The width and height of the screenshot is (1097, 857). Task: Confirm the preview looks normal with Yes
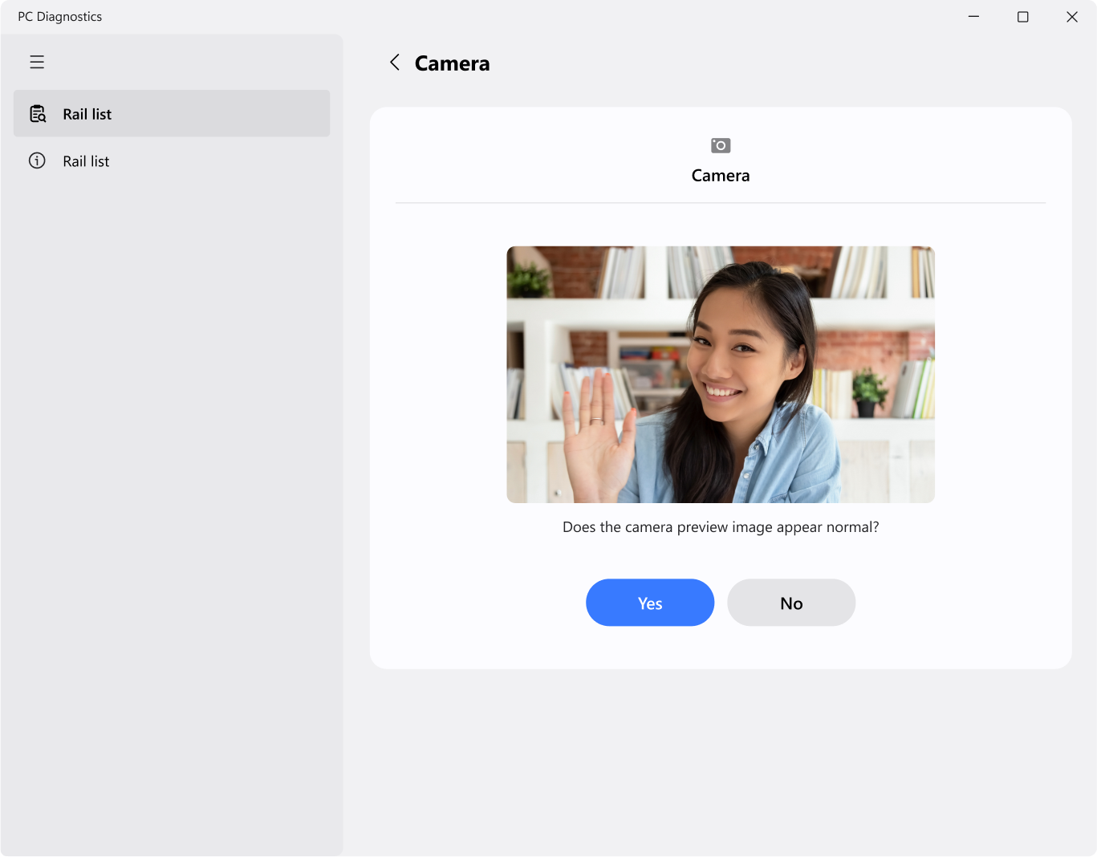coord(650,603)
